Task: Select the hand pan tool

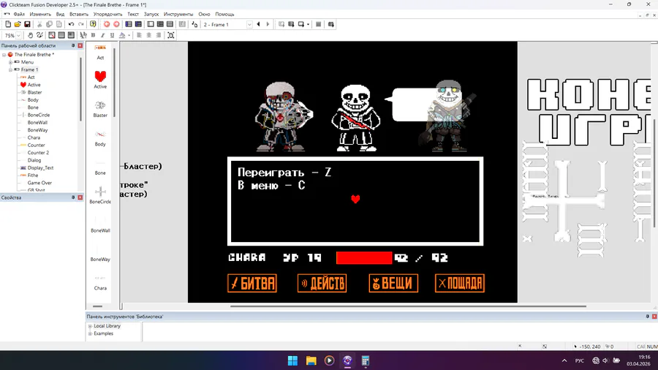Action: point(30,35)
